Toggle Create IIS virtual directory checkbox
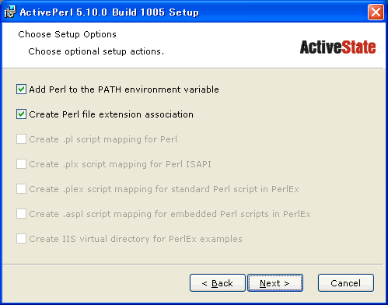The width and height of the screenshot is (388, 305). click(x=21, y=239)
